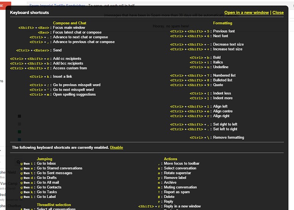
Task: Click the 'Rotate superstar' shortcut entry
Action: pos(174,173)
